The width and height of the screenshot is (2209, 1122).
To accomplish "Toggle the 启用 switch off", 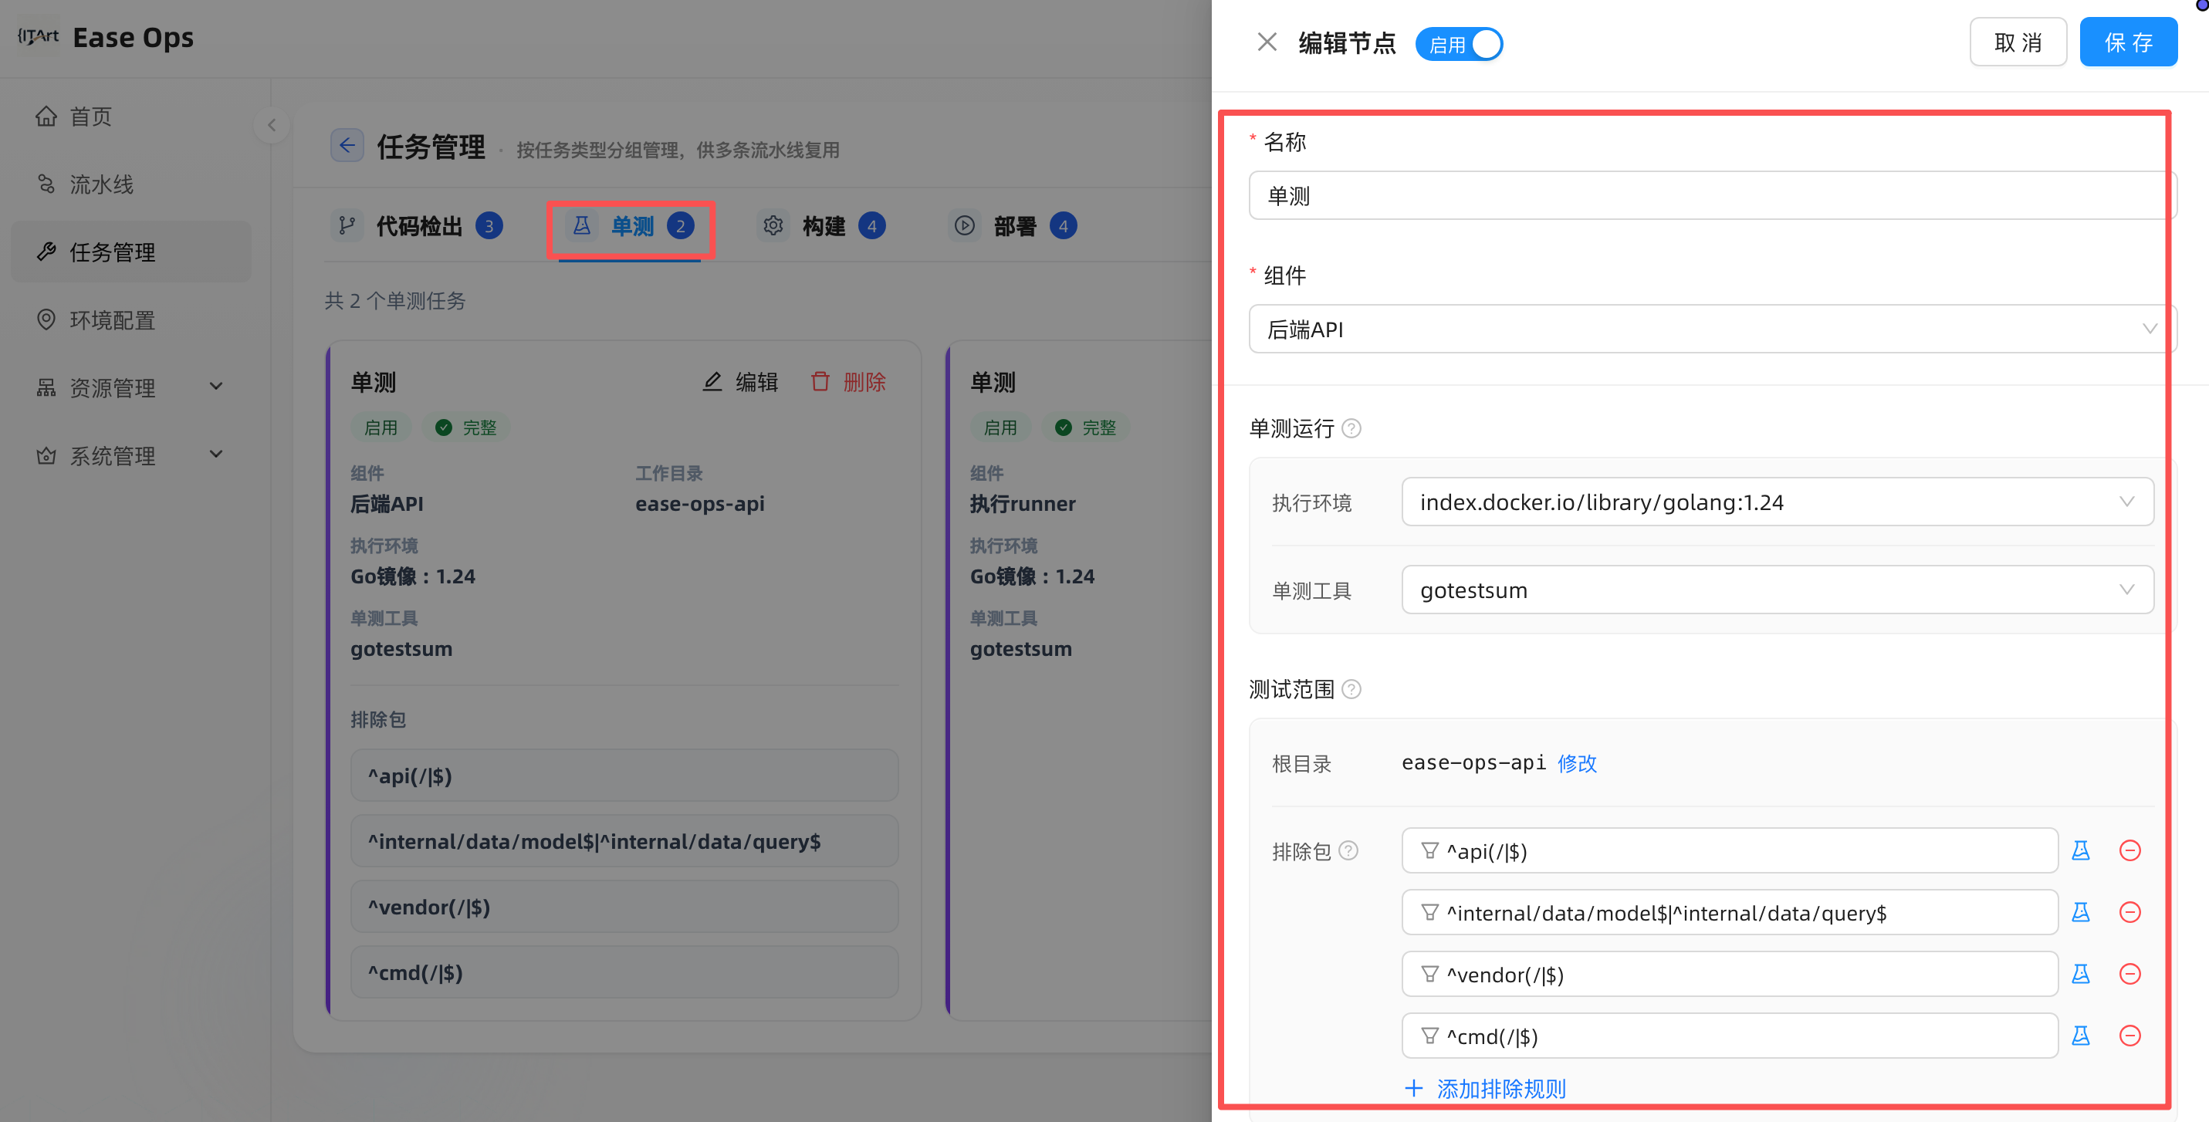I will 1459,44.
